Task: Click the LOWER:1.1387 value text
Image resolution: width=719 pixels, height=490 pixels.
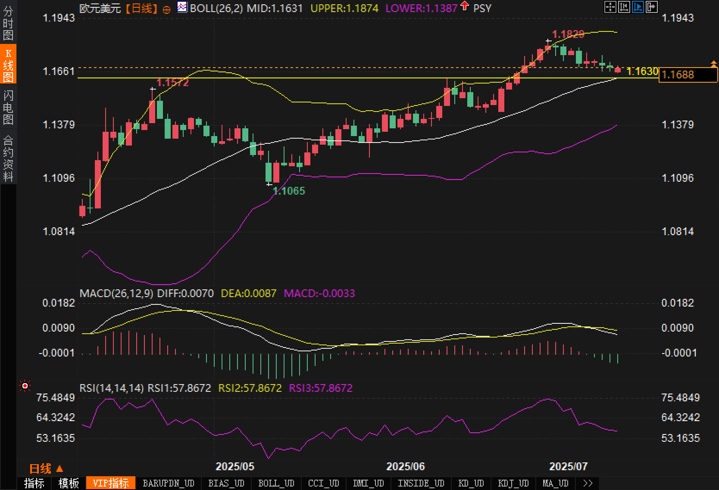Action: [421, 8]
